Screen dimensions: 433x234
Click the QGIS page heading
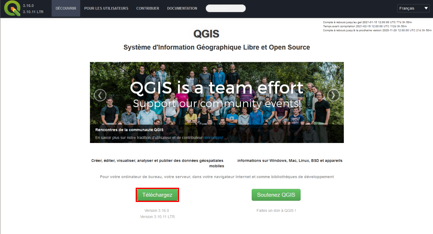(206, 34)
